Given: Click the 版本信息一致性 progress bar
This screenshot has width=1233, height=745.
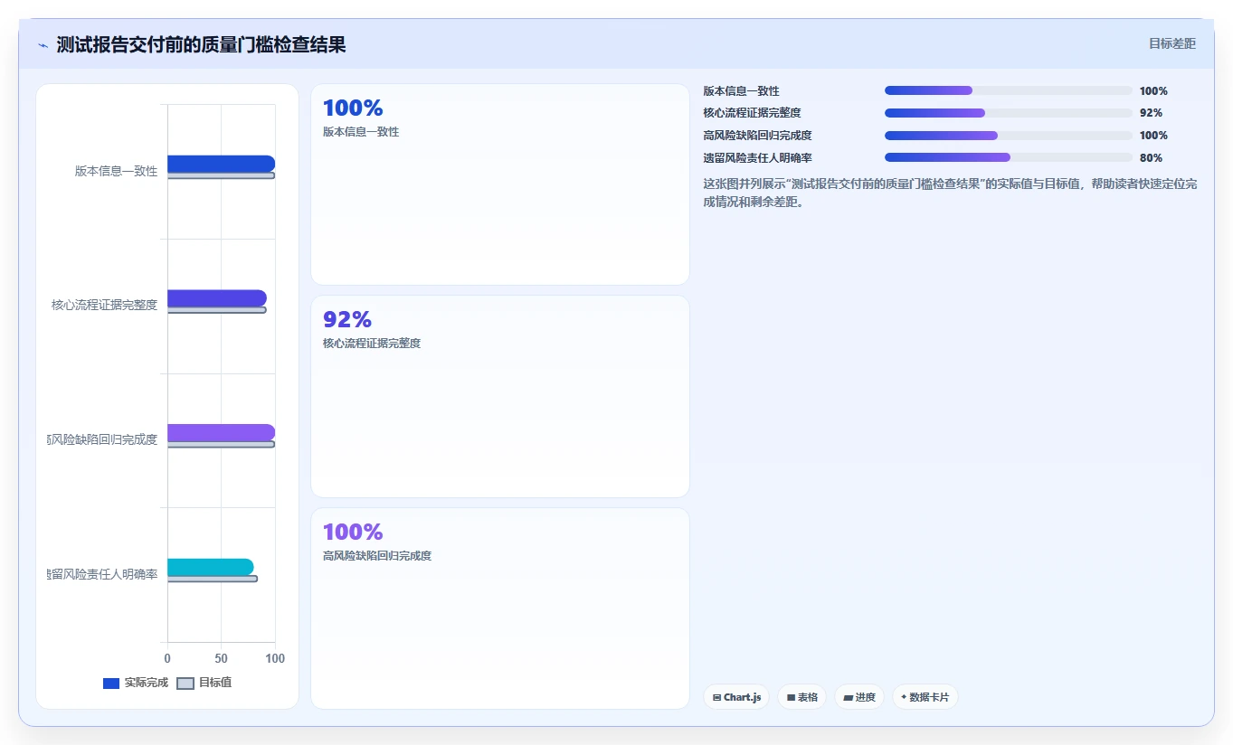Looking at the screenshot, I should [1009, 90].
